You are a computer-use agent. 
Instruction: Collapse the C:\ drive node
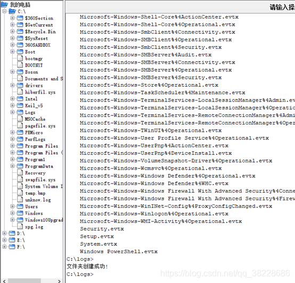(4, 11)
